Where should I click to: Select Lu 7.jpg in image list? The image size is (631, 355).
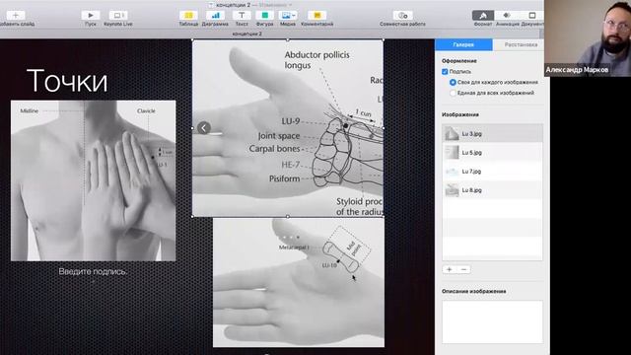click(493, 172)
